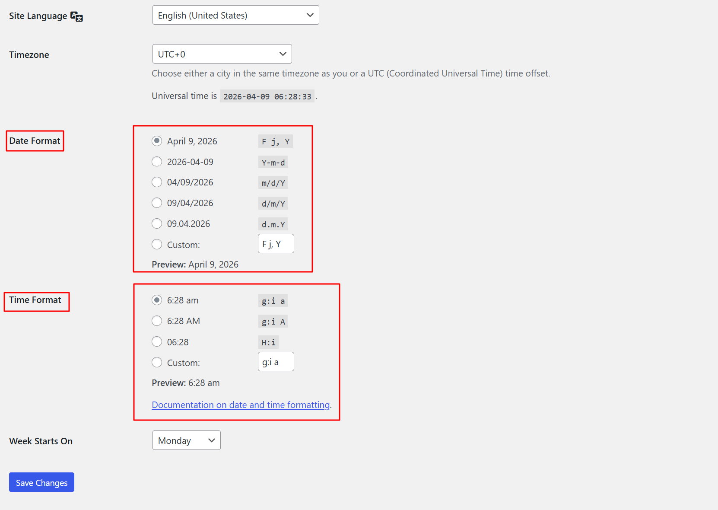
Task: Select the 6:28 am time format
Action: click(x=157, y=300)
